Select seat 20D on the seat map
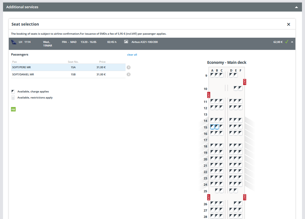Screen dimensions: 305x219 pyautogui.click(x=231, y=159)
